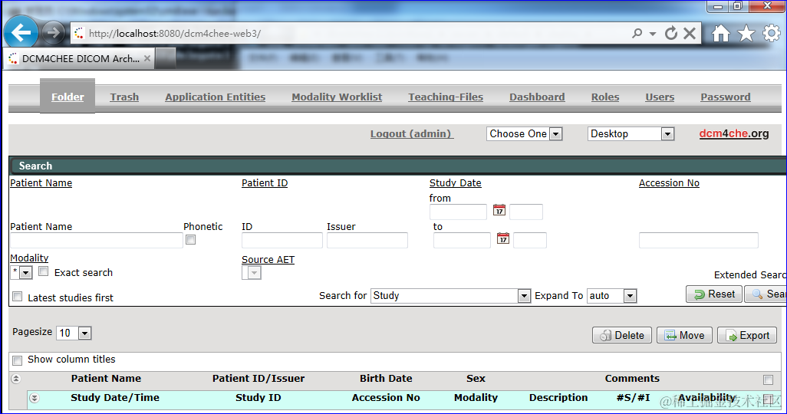Toggle the Phonetic checkbox
The height and width of the screenshot is (414, 787).
point(191,240)
